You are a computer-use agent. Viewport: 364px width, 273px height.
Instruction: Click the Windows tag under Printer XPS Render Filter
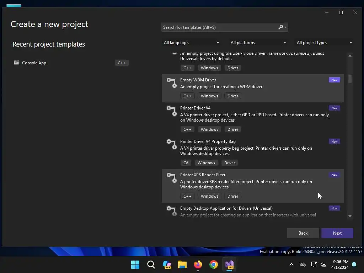click(x=209, y=196)
